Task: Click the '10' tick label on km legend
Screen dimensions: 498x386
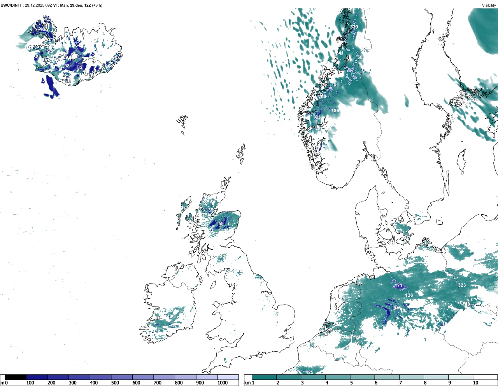Action: [x=475, y=383]
